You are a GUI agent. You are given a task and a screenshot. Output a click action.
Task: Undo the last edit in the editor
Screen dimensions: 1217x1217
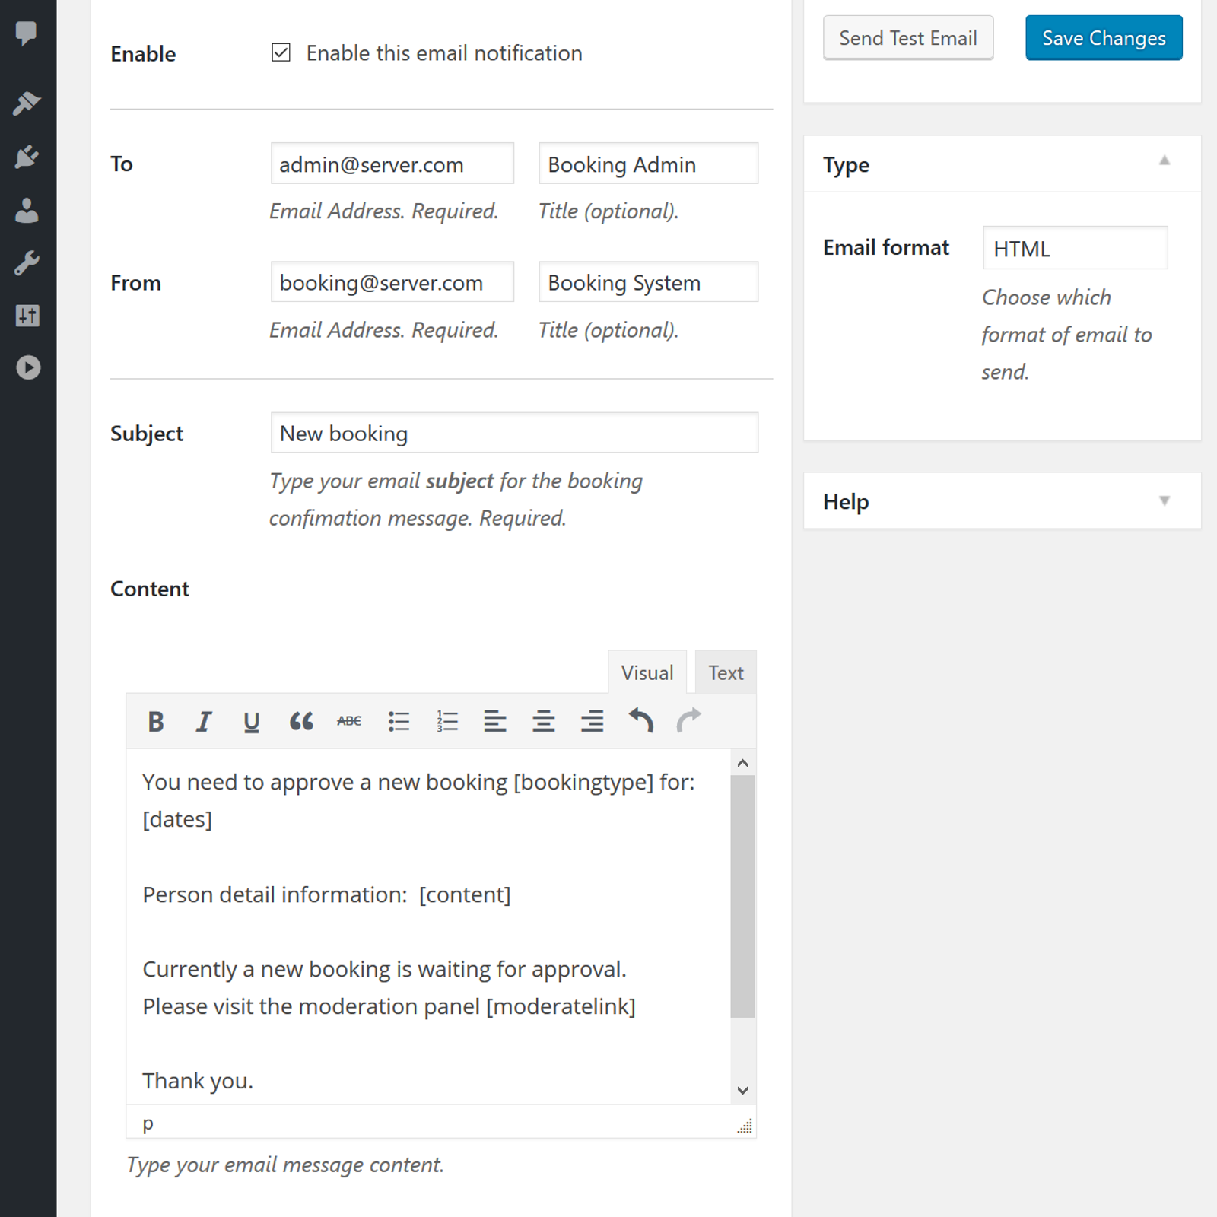click(640, 720)
